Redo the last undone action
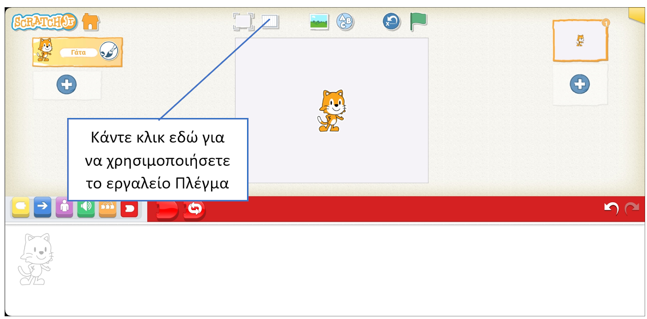Screen dimensions: 647x319 click(x=632, y=208)
